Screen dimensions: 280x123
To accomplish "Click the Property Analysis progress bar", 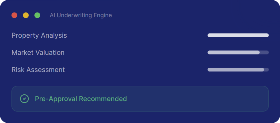I will [238, 35].
